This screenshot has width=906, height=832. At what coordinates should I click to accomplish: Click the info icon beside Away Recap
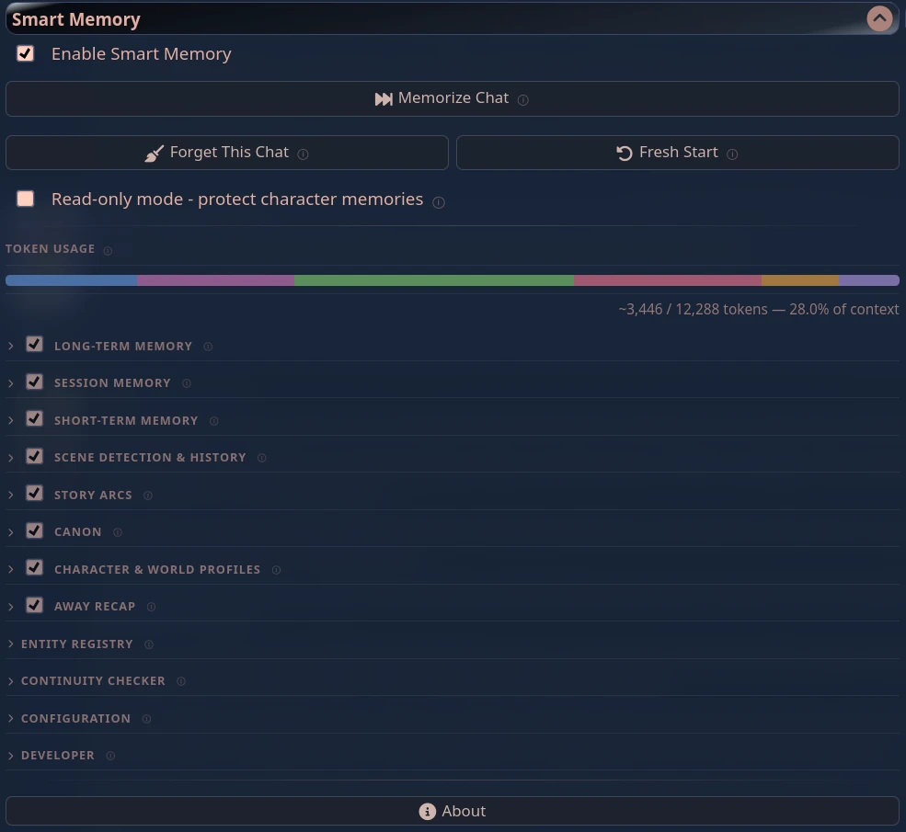151,607
